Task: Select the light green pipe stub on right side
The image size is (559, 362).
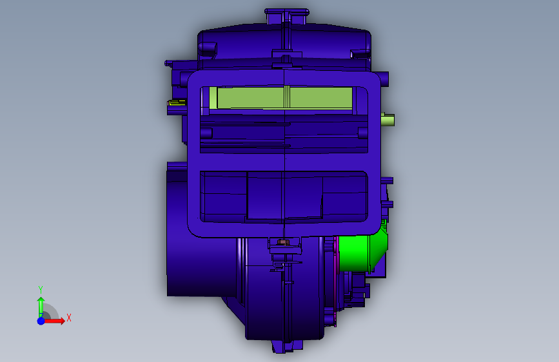Action: 387,120
